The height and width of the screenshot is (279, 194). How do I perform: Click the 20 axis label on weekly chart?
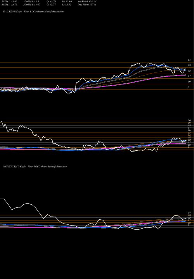[189, 121]
